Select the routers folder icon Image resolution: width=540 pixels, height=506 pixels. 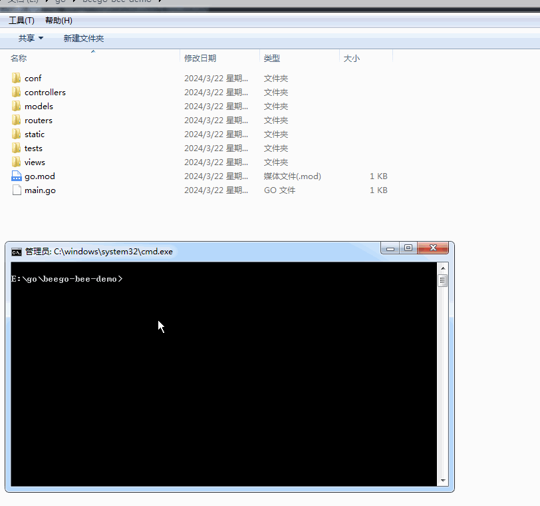[x=16, y=120]
